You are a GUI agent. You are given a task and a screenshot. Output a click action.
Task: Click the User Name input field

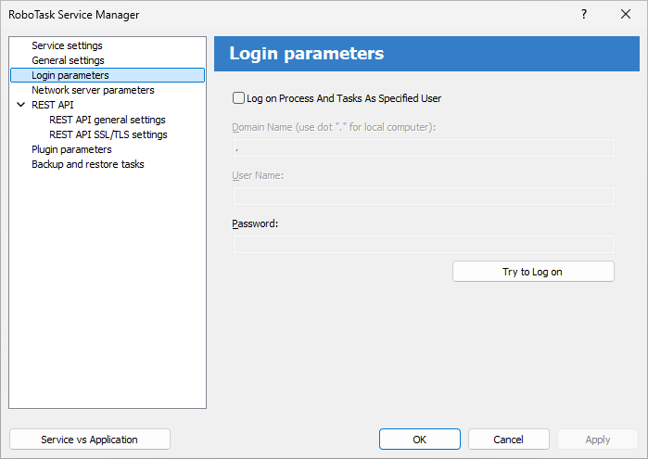[x=424, y=196]
